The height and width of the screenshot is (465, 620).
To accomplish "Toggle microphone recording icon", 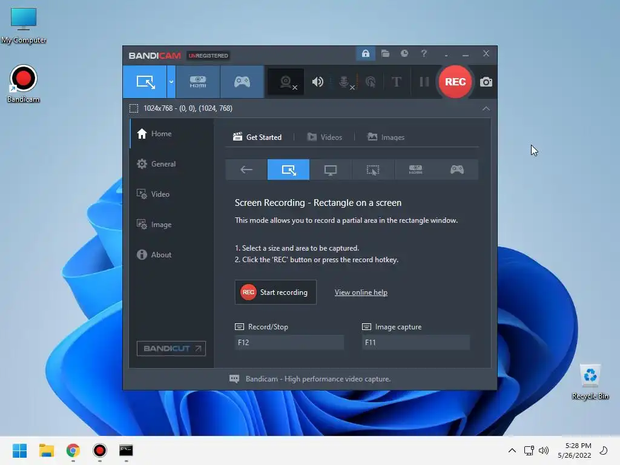I will point(345,82).
